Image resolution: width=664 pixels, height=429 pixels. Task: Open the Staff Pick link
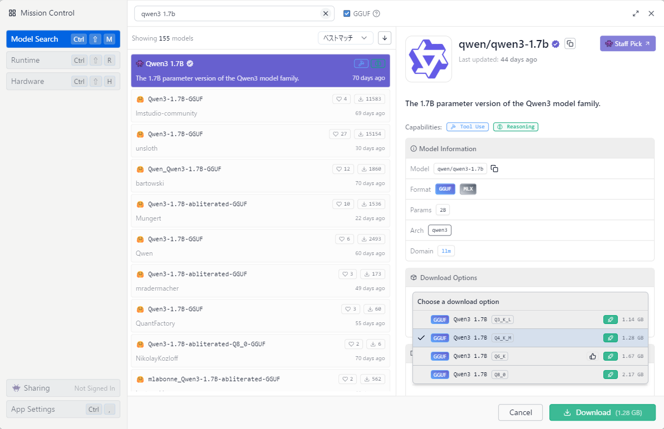627,43
